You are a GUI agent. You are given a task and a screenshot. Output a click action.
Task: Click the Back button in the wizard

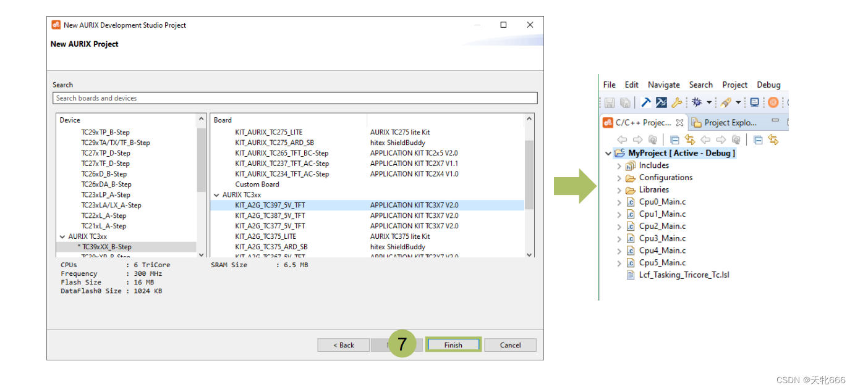[x=344, y=345]
